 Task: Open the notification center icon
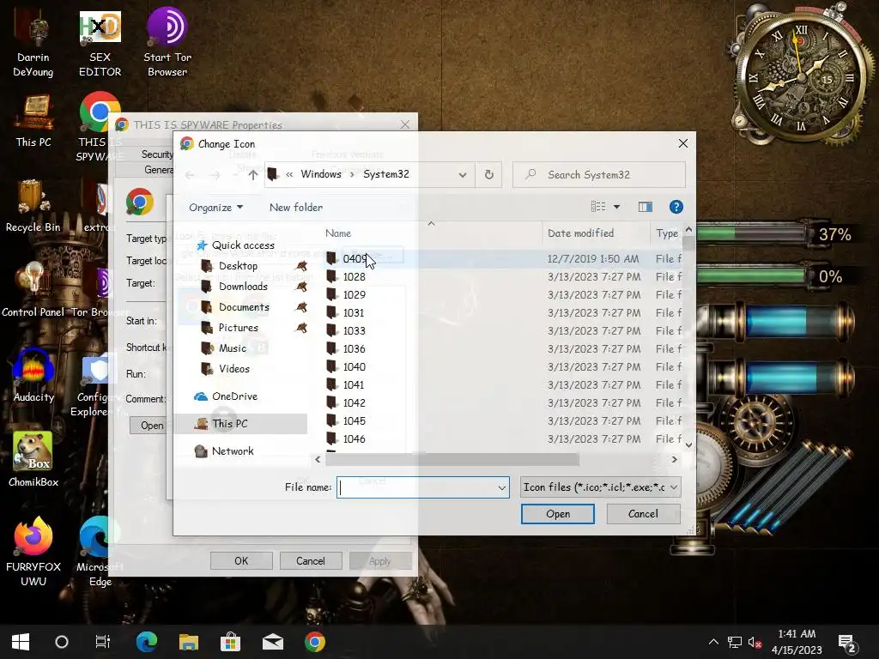pos(846,643)
